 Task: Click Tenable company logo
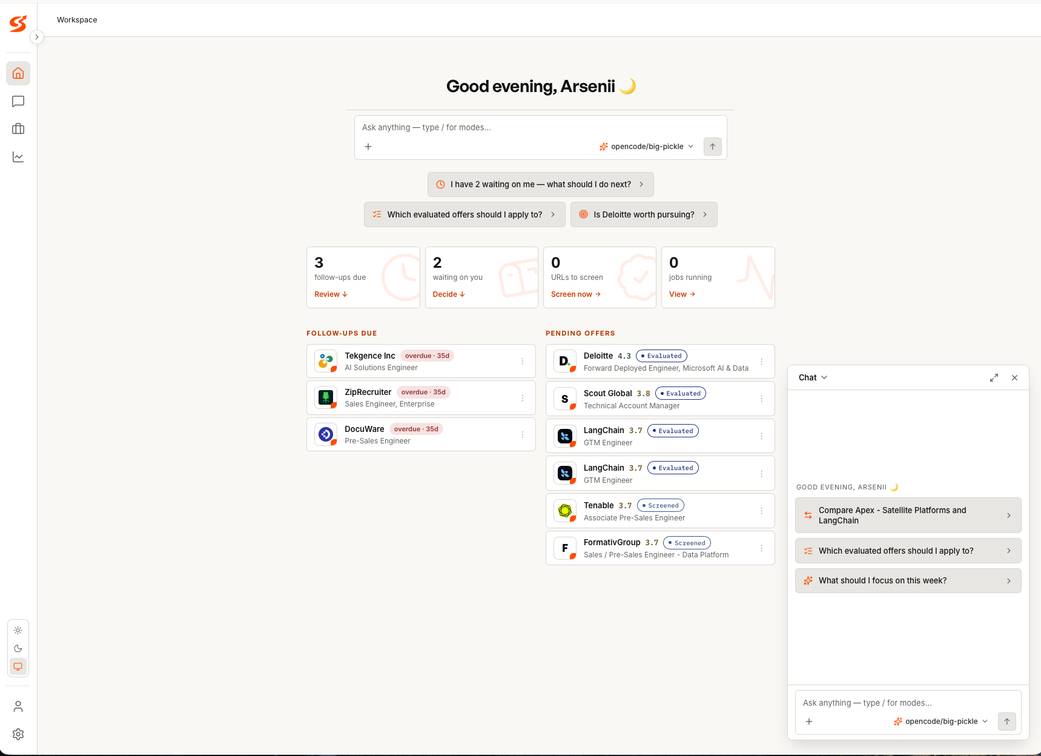point(565,511)
